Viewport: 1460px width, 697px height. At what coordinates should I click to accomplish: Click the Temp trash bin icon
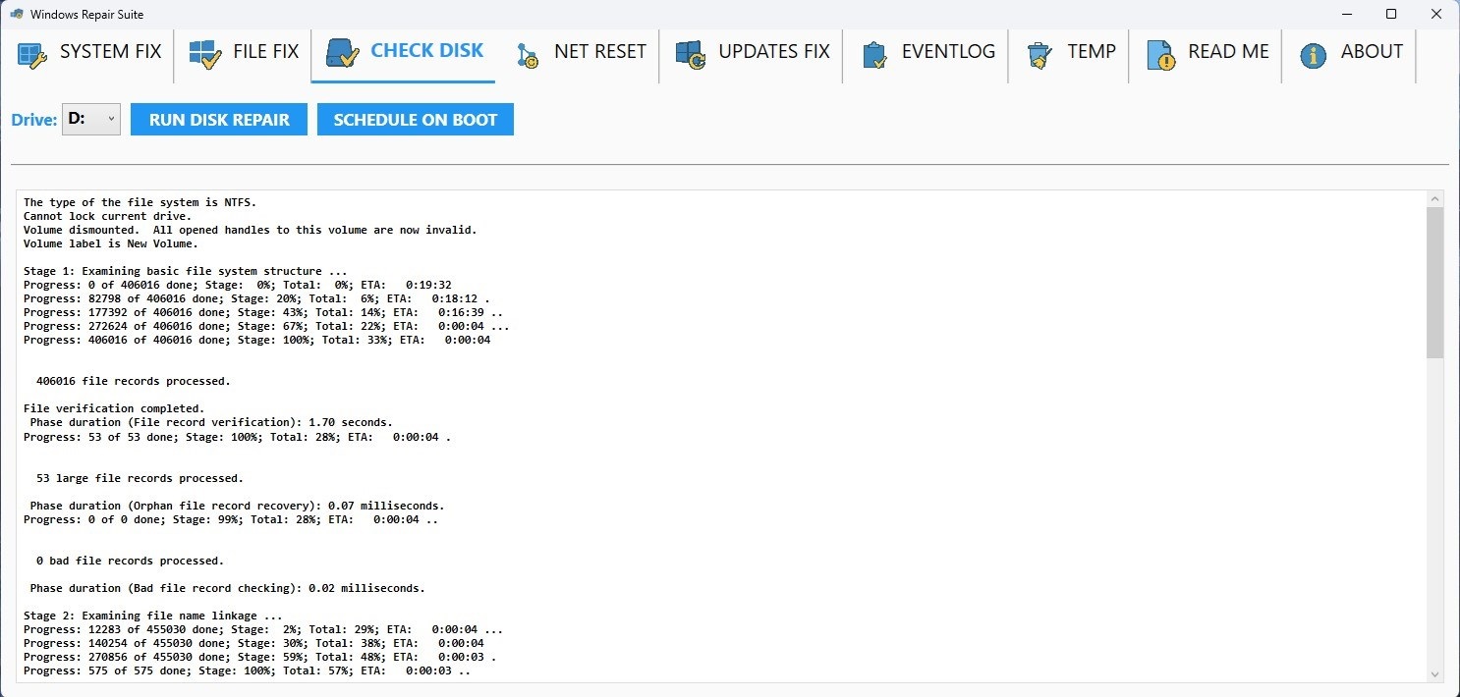click(x=1040, y=54)
